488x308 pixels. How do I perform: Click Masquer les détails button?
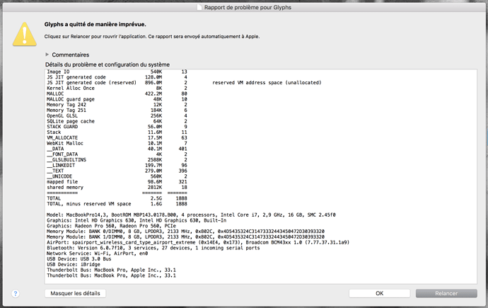75,293
